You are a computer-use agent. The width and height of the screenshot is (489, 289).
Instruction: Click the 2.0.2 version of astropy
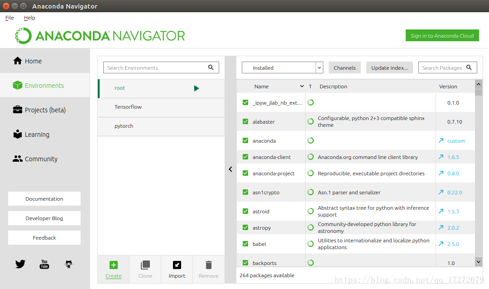point(453,227)
